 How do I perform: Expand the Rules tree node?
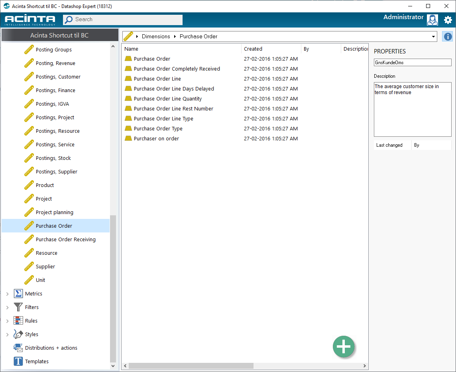(7, 321)
